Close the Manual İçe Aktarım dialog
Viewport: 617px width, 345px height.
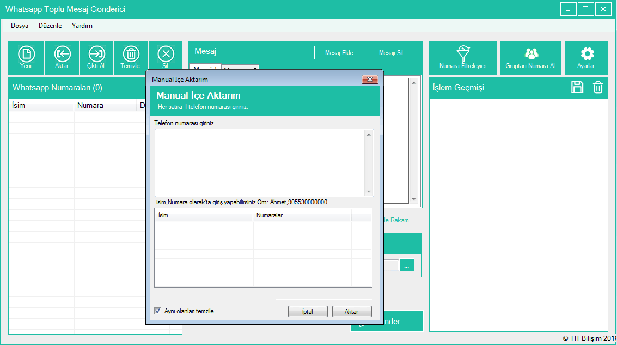point(370,79)
